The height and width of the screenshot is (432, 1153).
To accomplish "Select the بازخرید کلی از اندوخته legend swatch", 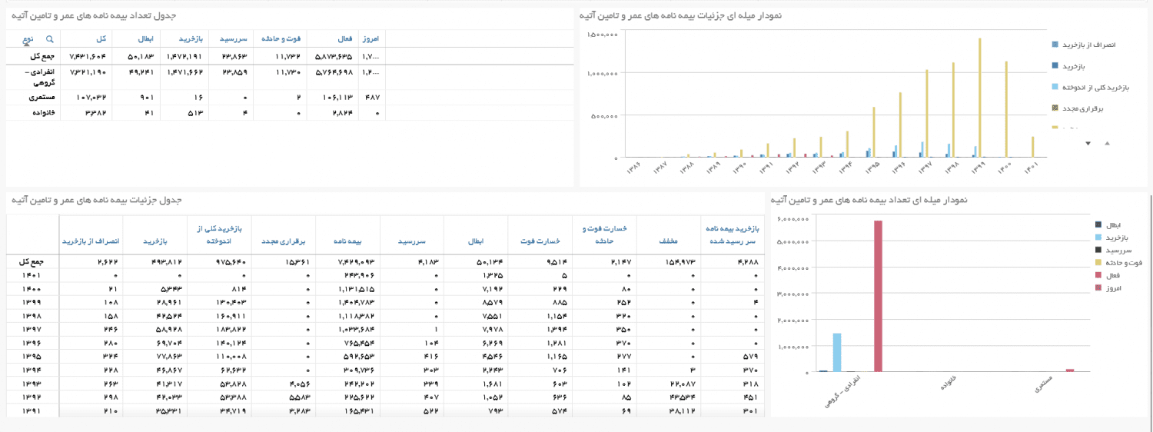I will coord(1055,87).
